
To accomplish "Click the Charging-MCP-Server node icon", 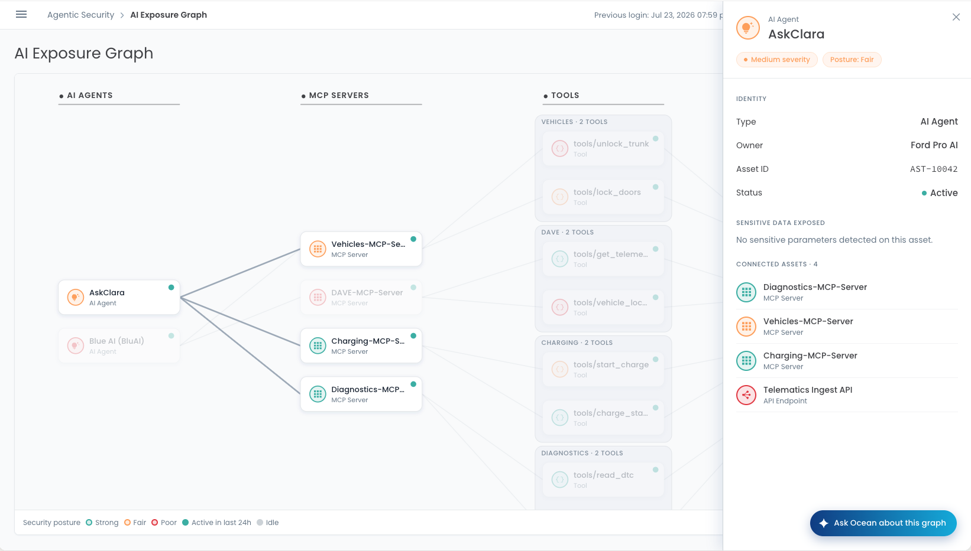I will pos(318,345).
